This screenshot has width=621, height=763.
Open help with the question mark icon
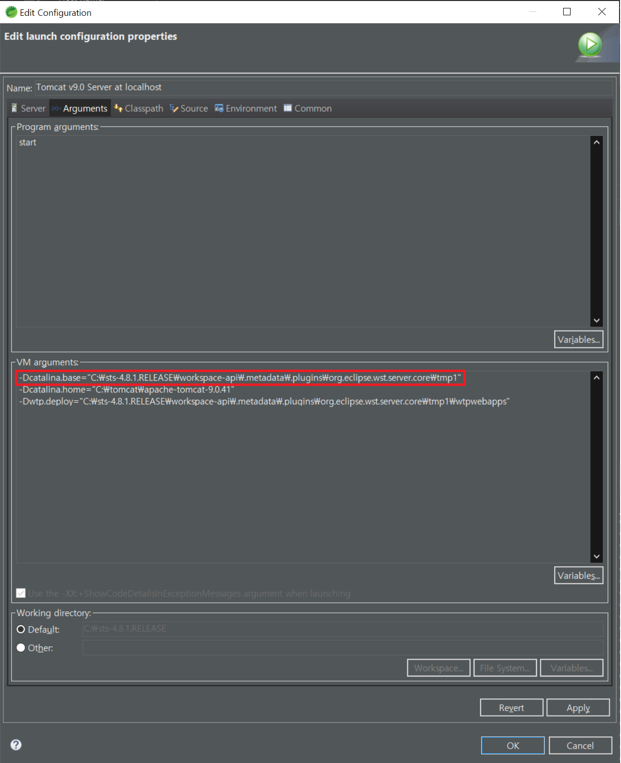(16, 745)
